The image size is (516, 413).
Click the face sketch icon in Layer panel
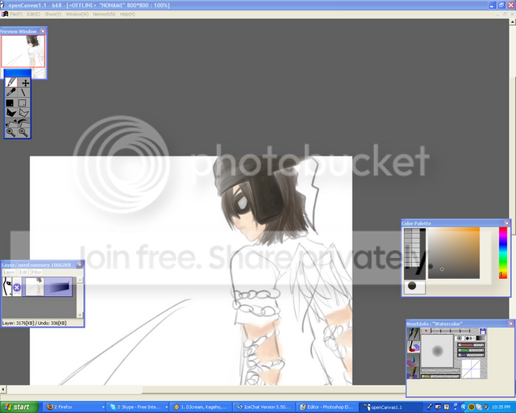click(7, 286)
